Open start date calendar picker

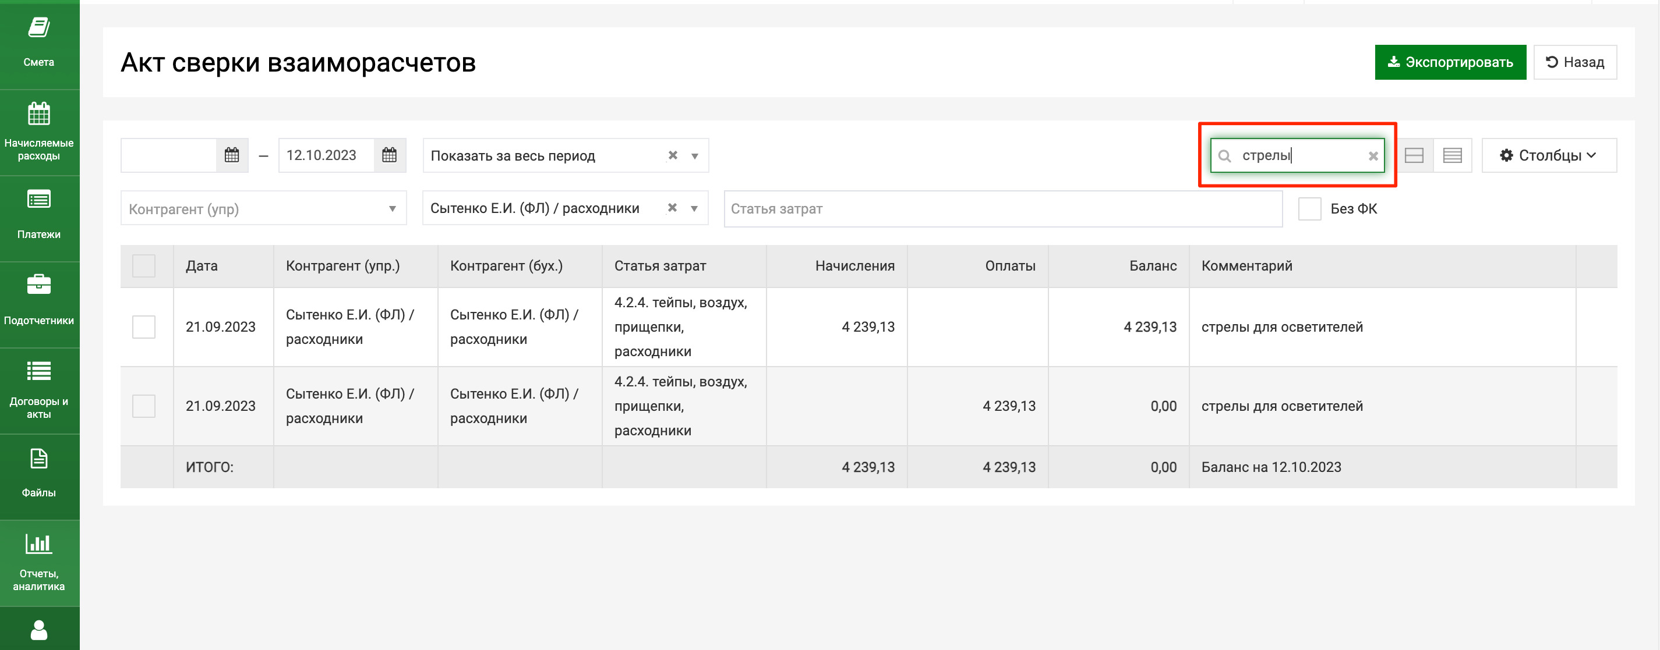tap(232, 155)
